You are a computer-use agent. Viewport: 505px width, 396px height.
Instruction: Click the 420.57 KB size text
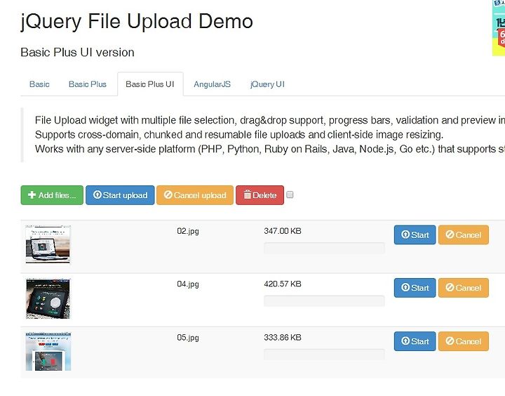[283, 284]
